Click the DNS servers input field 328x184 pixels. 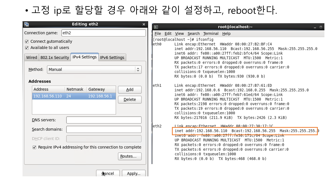tap(104, 120)
